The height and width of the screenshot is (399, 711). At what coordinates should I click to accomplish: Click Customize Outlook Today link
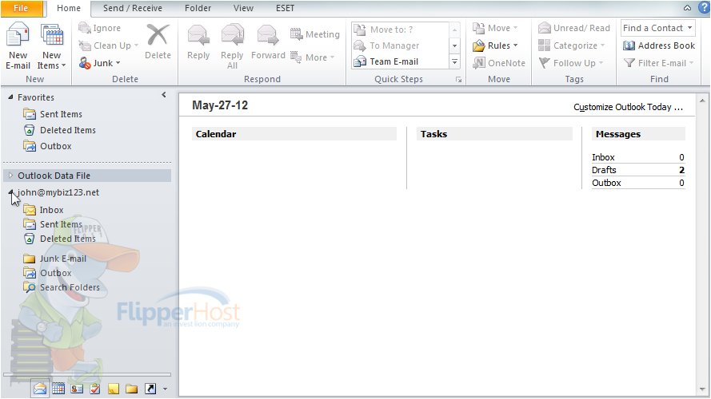[x=628, y=107]
